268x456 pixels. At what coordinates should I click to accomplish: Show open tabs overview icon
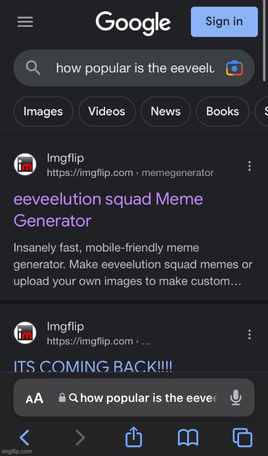tap(242, 437)
